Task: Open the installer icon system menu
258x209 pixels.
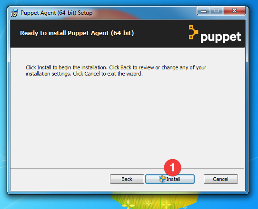Action: coord(14,13)
